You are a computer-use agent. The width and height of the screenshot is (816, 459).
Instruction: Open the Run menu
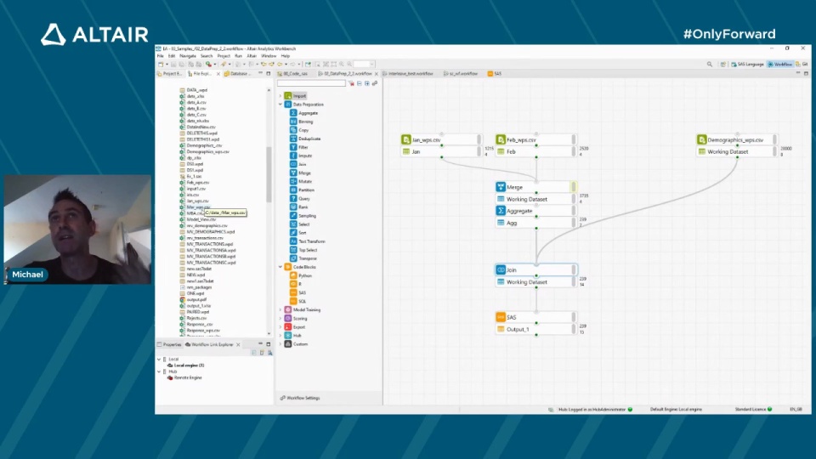(x=238, y=56)
